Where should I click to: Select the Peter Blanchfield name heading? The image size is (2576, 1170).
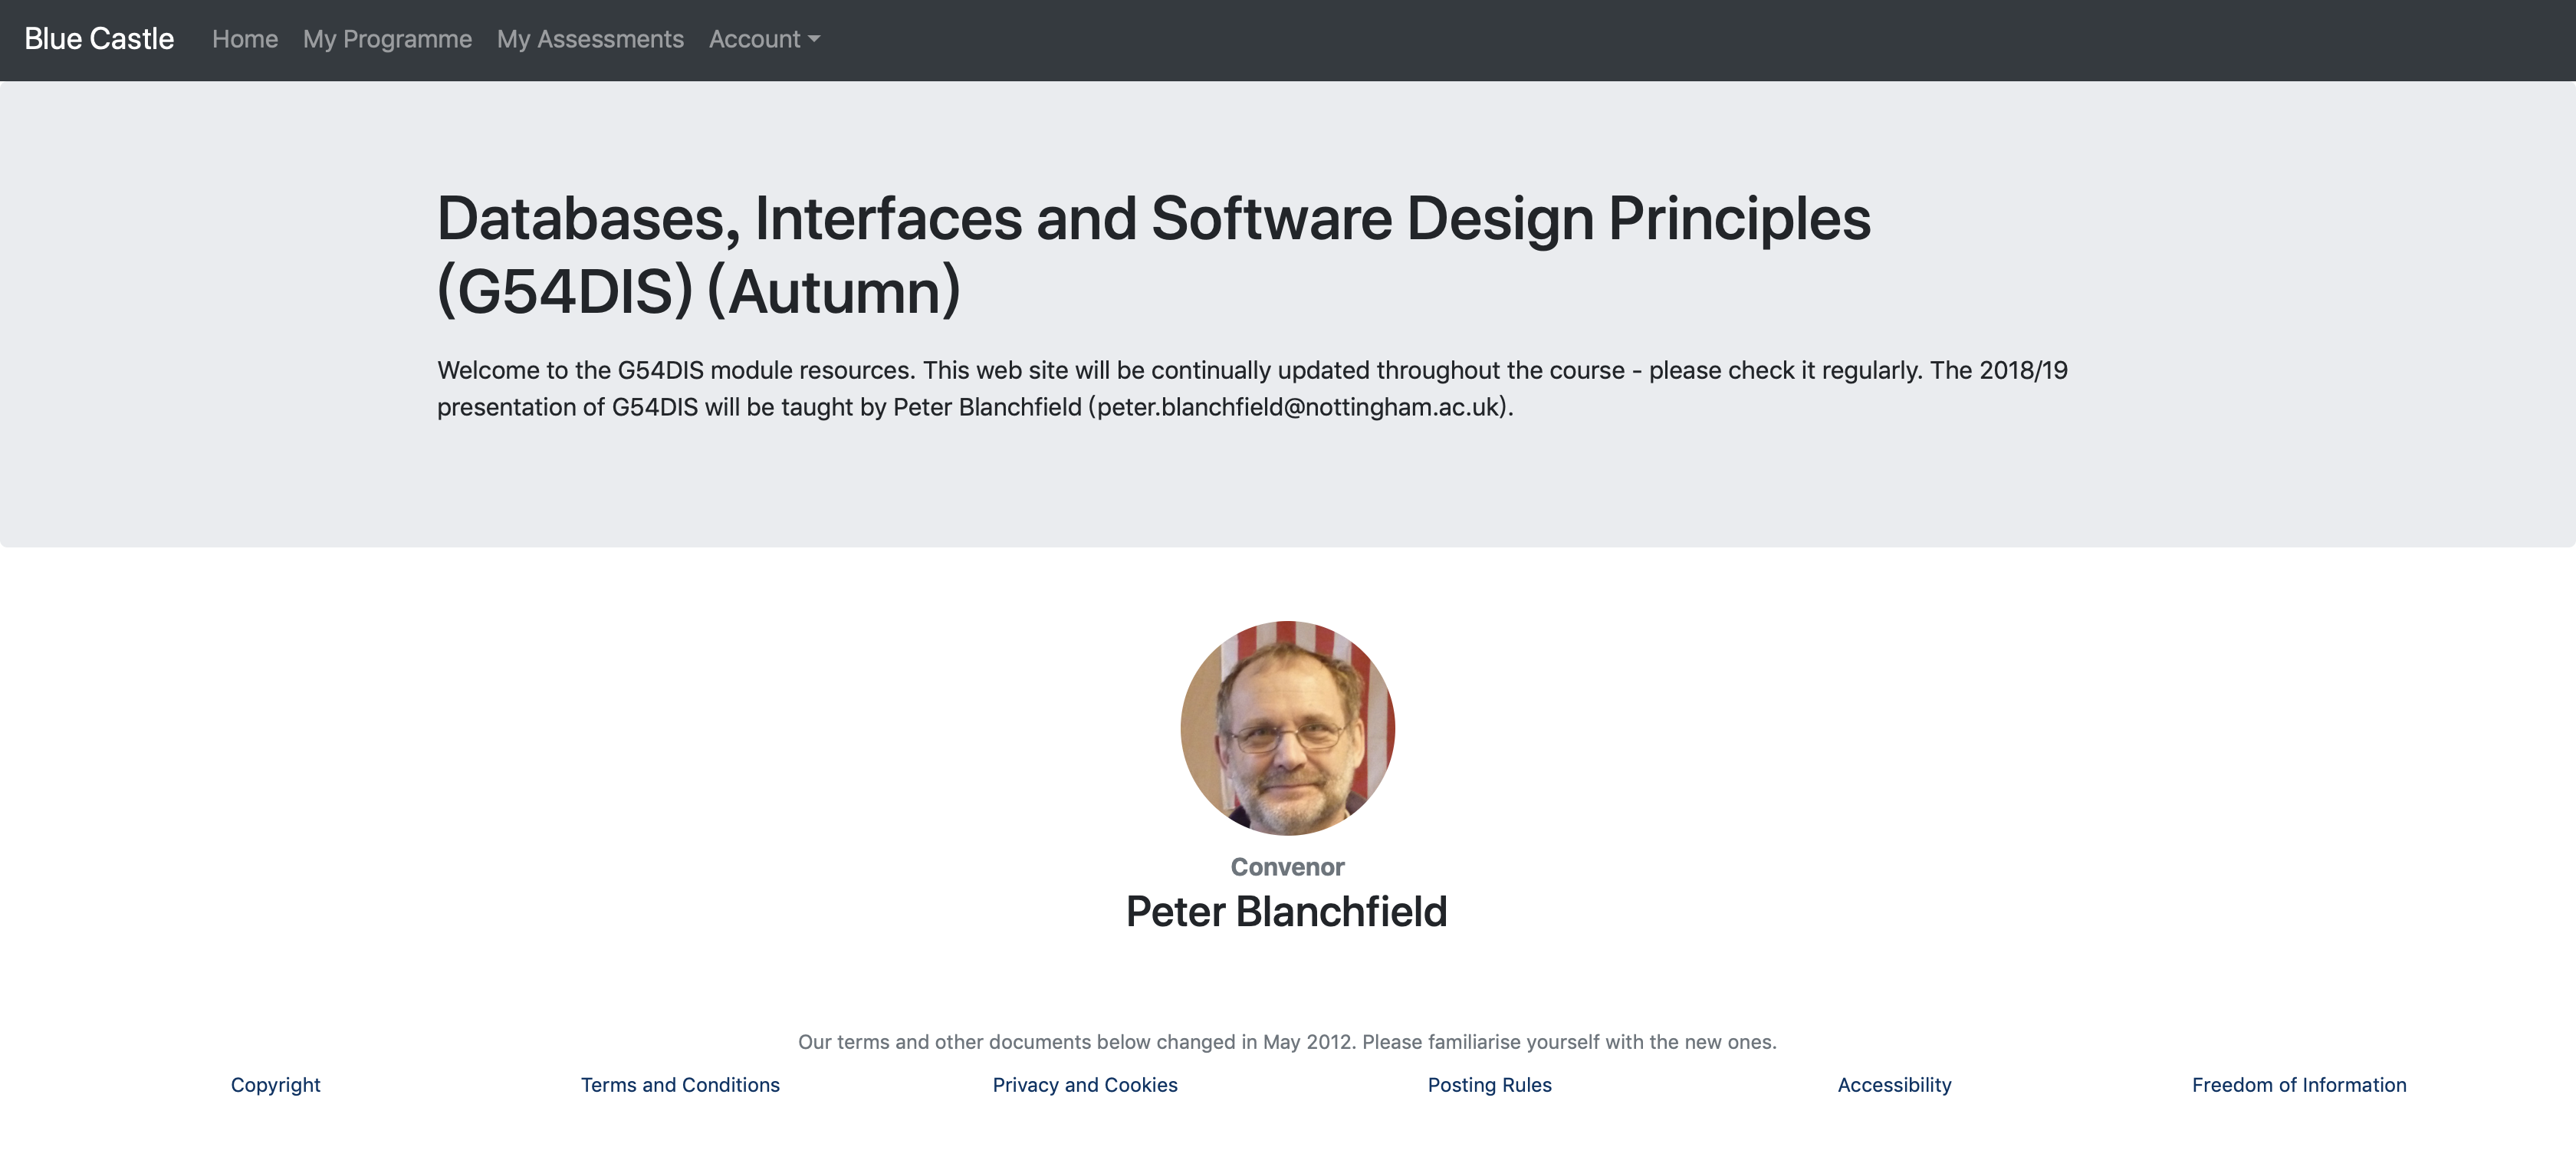coord(1287,912)
